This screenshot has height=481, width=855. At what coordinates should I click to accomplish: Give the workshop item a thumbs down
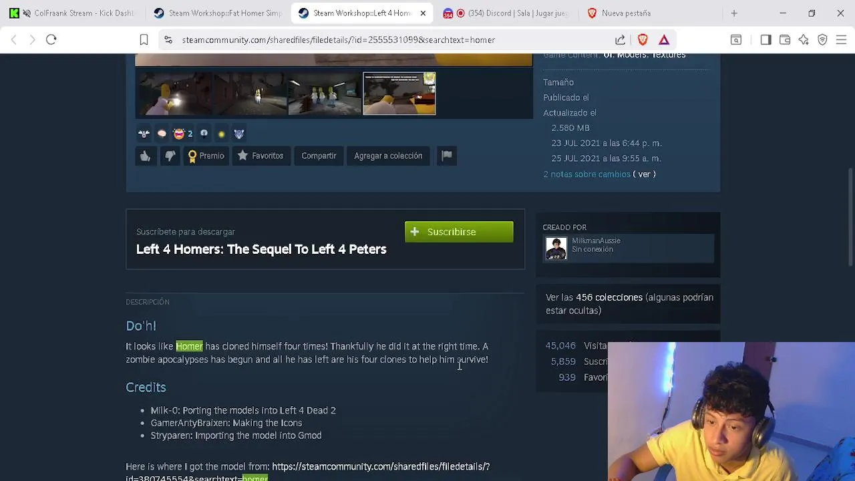170,156
